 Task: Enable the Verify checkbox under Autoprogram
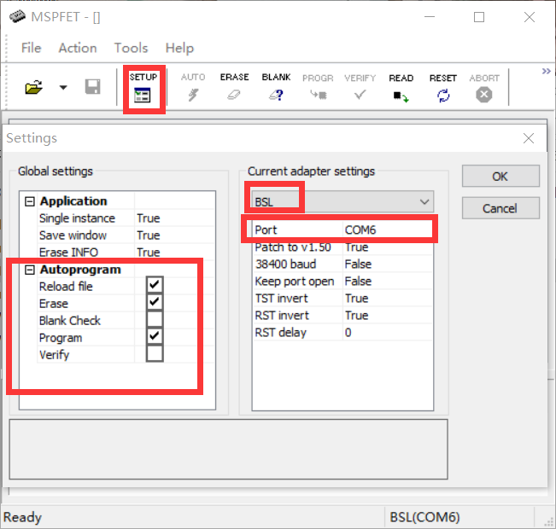155,353
